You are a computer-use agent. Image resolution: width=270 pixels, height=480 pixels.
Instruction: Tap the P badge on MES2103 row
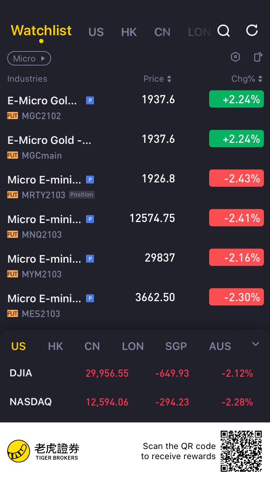90,298
